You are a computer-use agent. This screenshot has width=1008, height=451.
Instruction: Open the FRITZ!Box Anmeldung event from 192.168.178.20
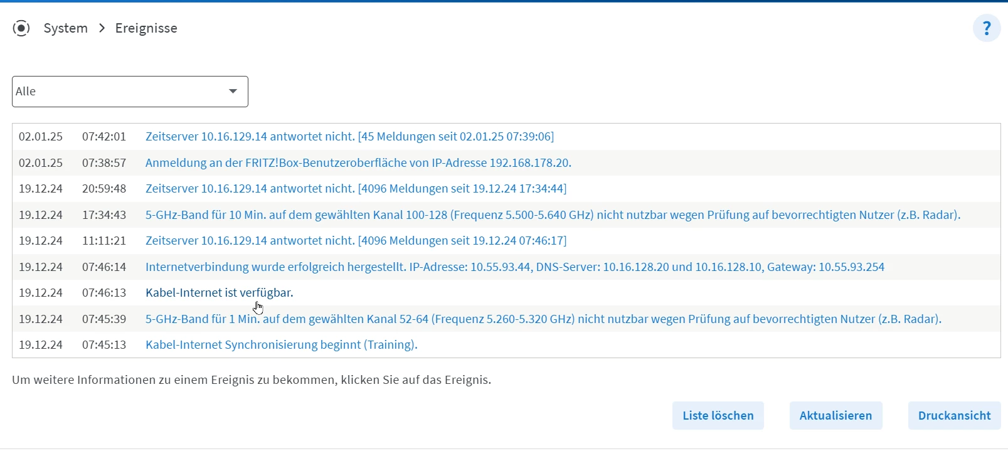358,163
